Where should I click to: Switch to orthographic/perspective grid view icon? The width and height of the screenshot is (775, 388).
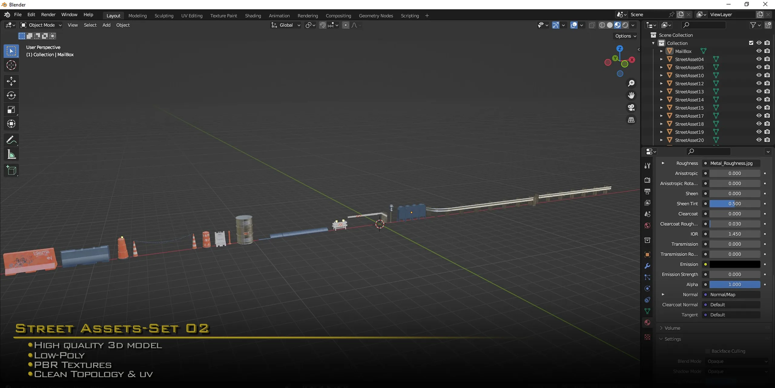pos(631,120)
